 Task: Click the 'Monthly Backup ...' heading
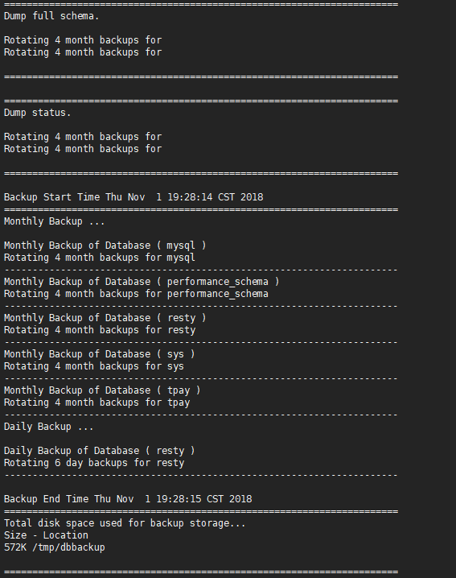tap(54, 221)
